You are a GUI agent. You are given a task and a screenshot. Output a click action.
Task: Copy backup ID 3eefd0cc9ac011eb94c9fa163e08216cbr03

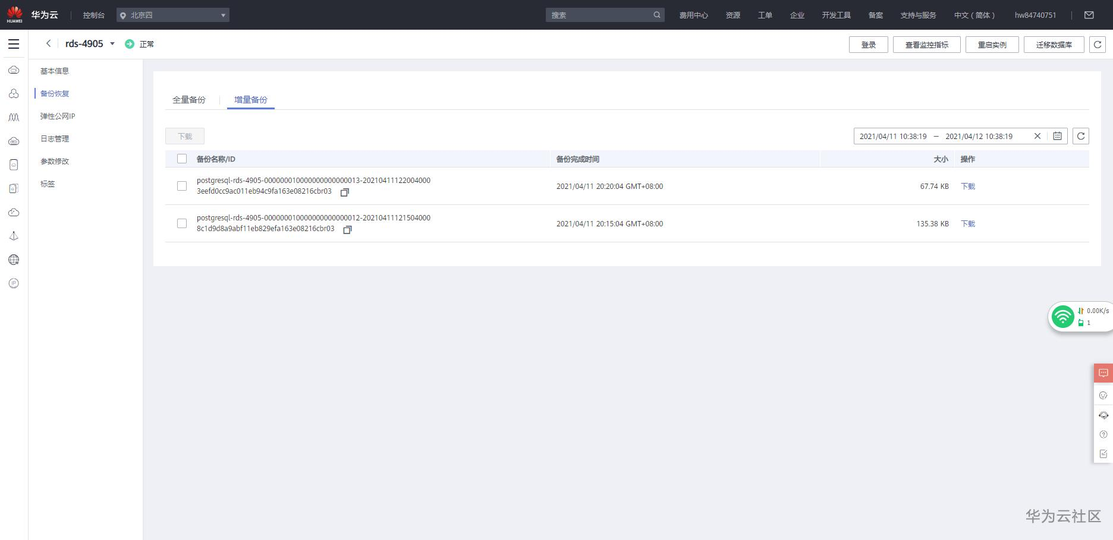coord(344,192)
